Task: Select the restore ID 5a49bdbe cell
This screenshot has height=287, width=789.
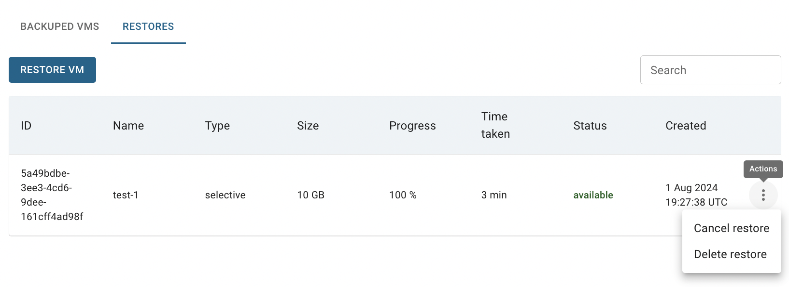Action: click(52, 195)
